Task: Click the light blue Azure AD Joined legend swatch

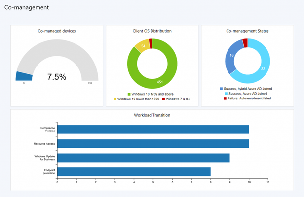Action: 226,94
